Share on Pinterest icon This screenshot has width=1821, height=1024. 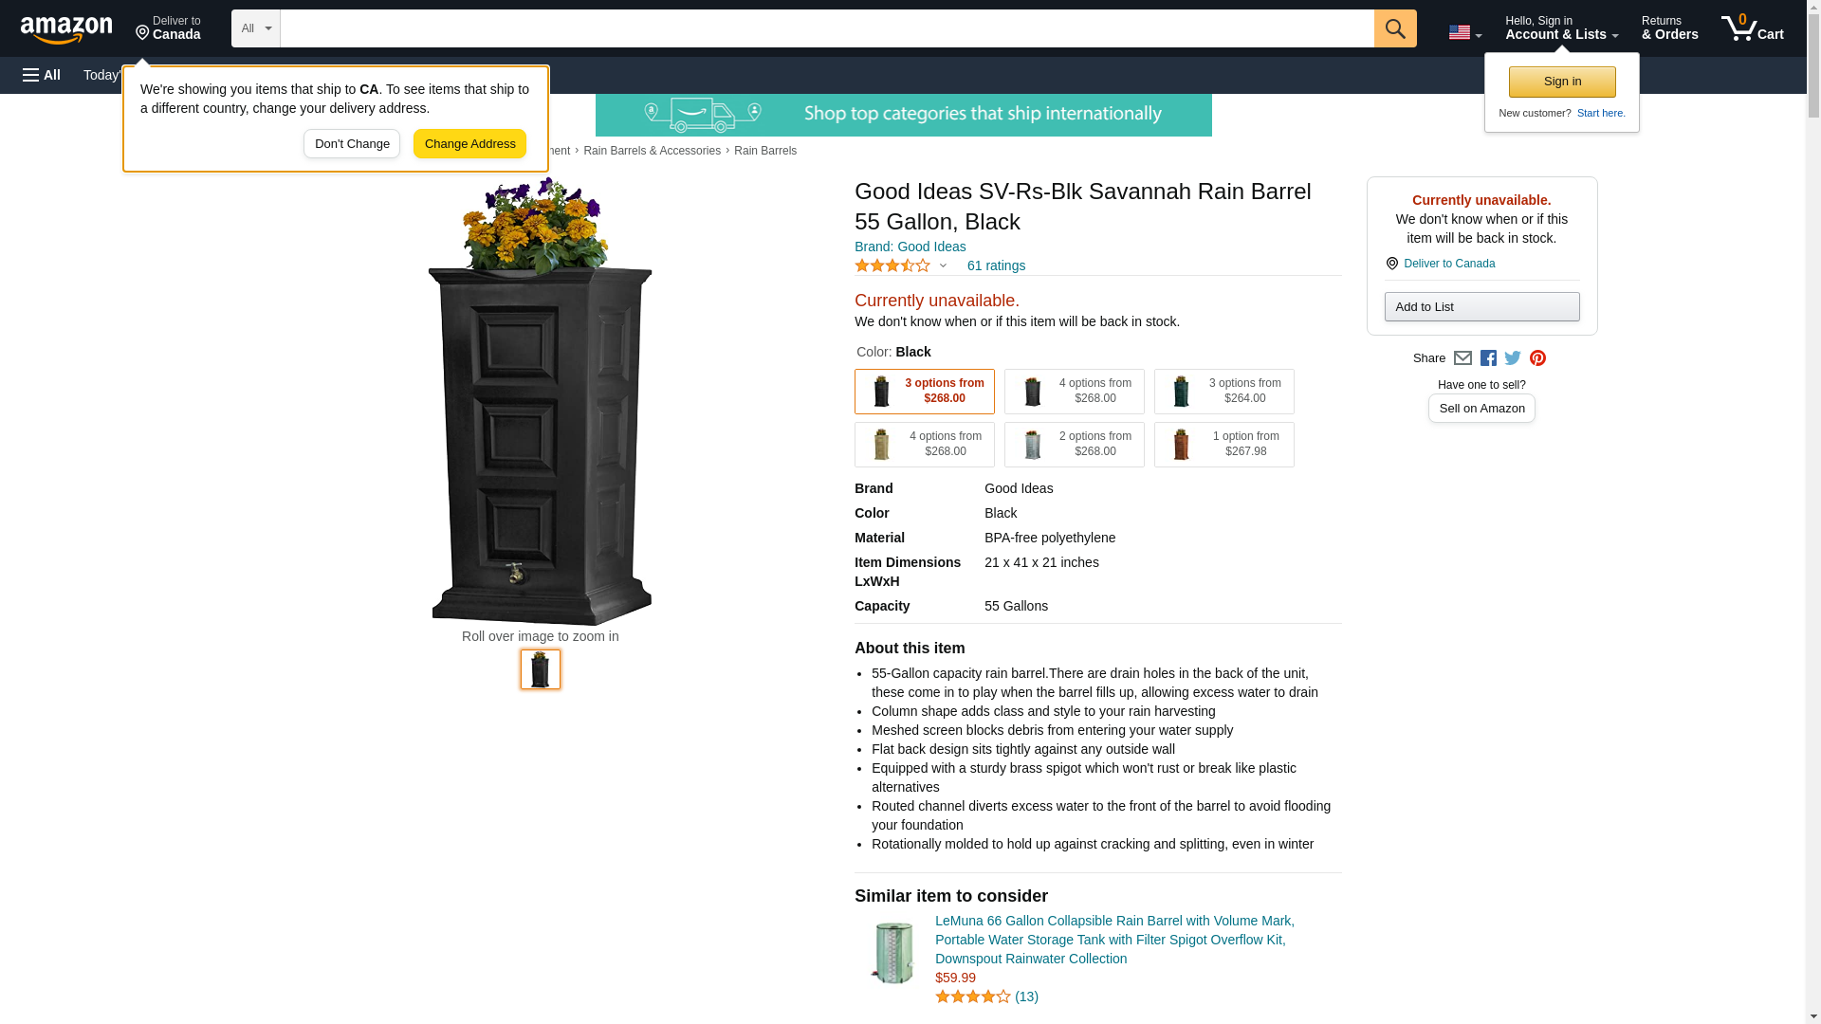pos(1537,358)
